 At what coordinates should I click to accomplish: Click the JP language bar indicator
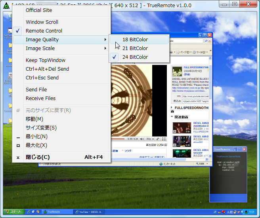pos(215,212)
